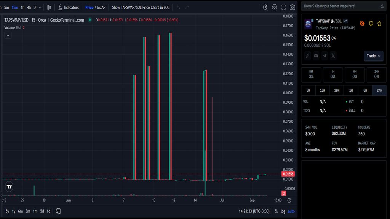The image size is (390, 219).
Task: Click the 5M 0% change box
Action: (311, 75)
